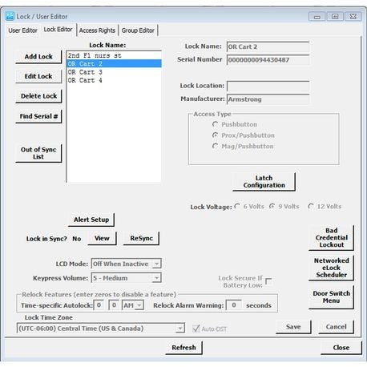Choose 9 Volts lock voltage
Viewport: 367px width, 367px height.
pos(272,206)
